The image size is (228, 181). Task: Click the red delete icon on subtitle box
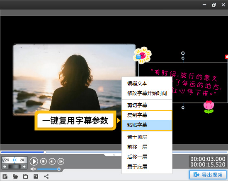click(226, 57)
